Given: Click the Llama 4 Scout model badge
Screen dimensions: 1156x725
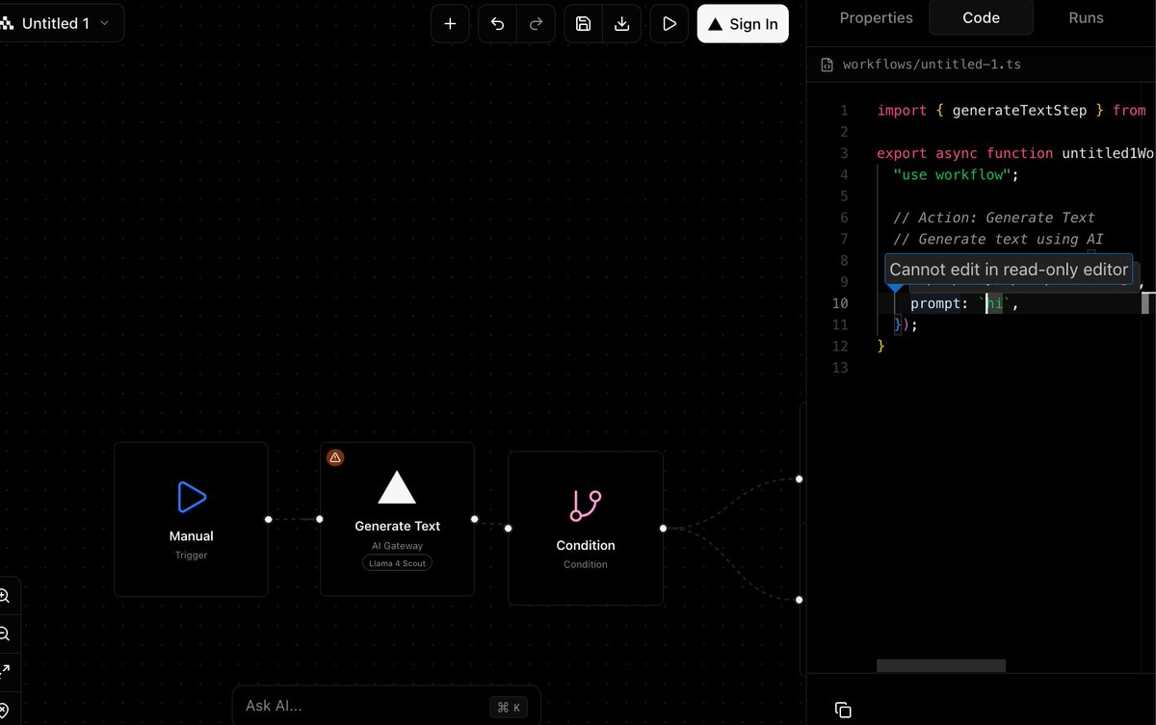Looking at the screenshot, I should [x=397, y=562].
